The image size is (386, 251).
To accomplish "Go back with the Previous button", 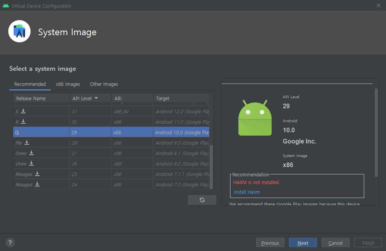I will [x=270, y=242].
